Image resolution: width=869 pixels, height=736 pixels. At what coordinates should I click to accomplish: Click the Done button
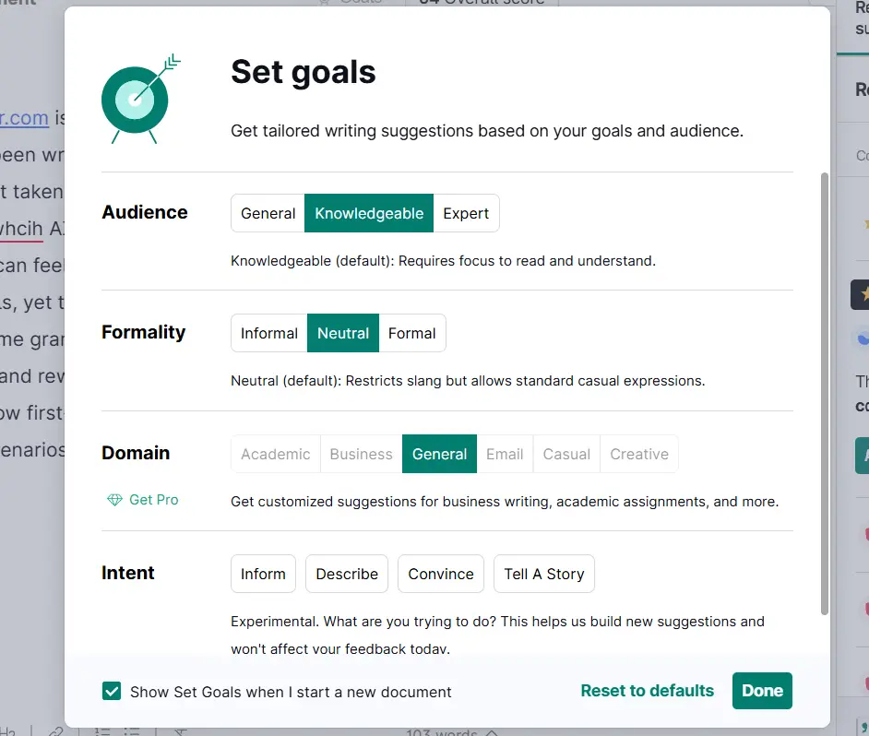[762, 690]
